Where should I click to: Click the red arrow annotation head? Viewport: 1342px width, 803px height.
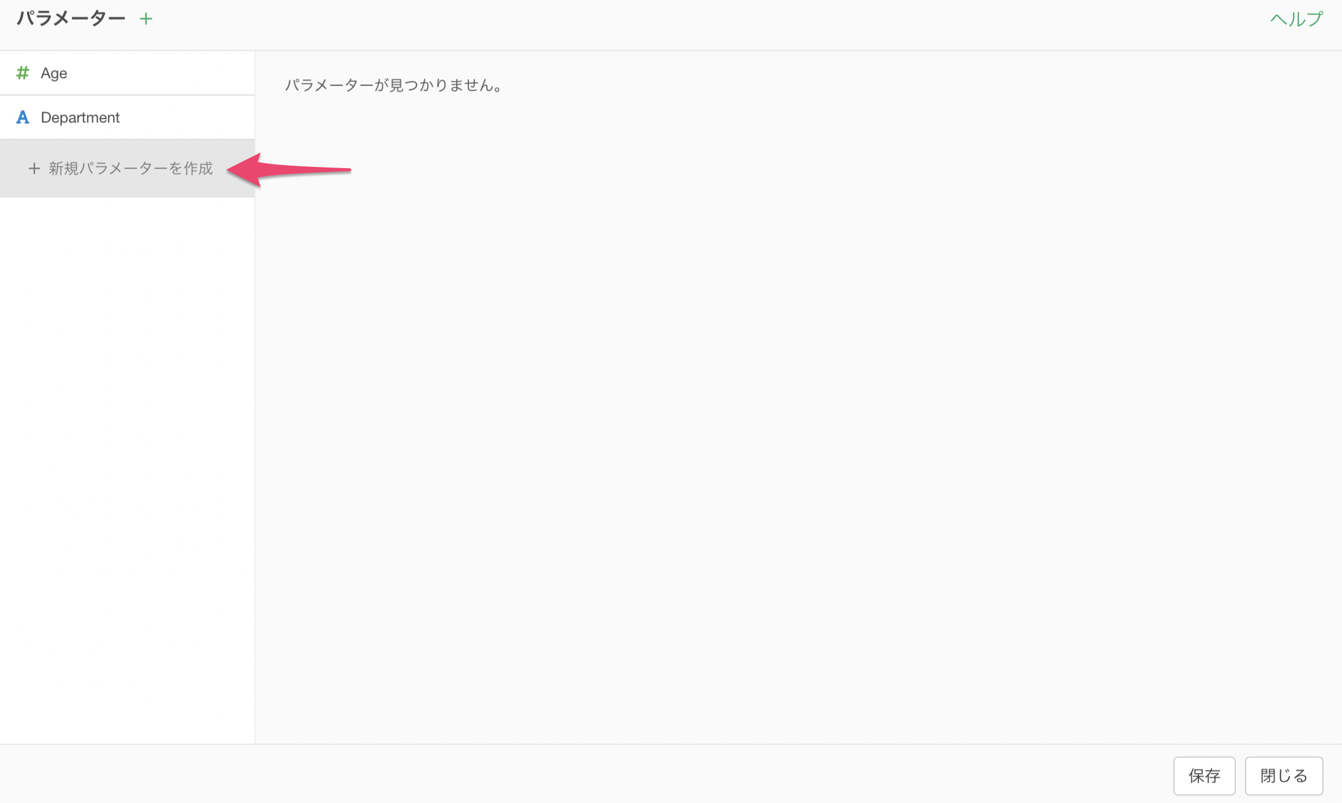coord(245,170)
